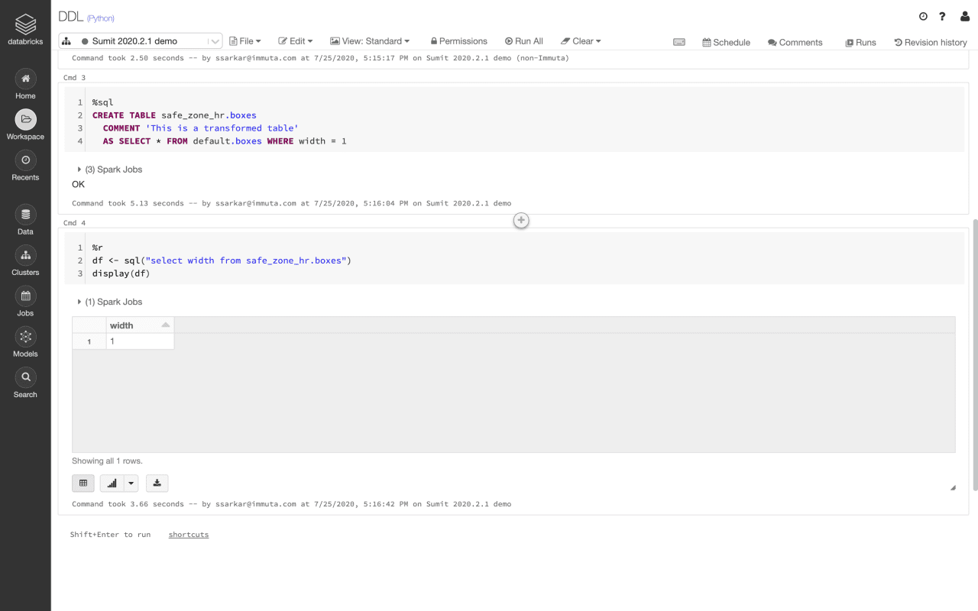The width and height of the screenshot is (978, 611).
Task: Open Models in sidebar
Action: pos(25,341)
